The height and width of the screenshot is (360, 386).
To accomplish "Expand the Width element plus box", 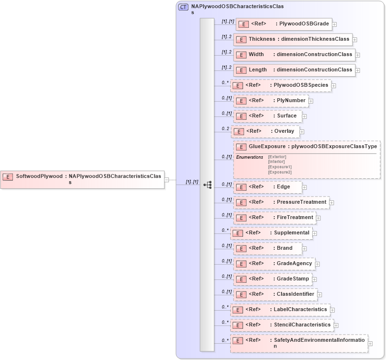I will (358, 55).
